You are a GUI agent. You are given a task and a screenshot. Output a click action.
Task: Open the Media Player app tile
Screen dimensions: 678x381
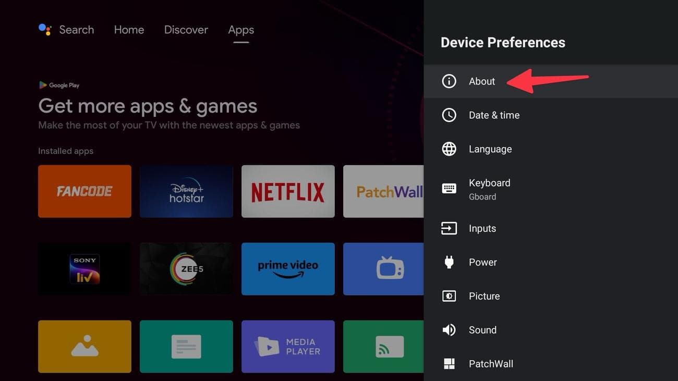(288, 346)
